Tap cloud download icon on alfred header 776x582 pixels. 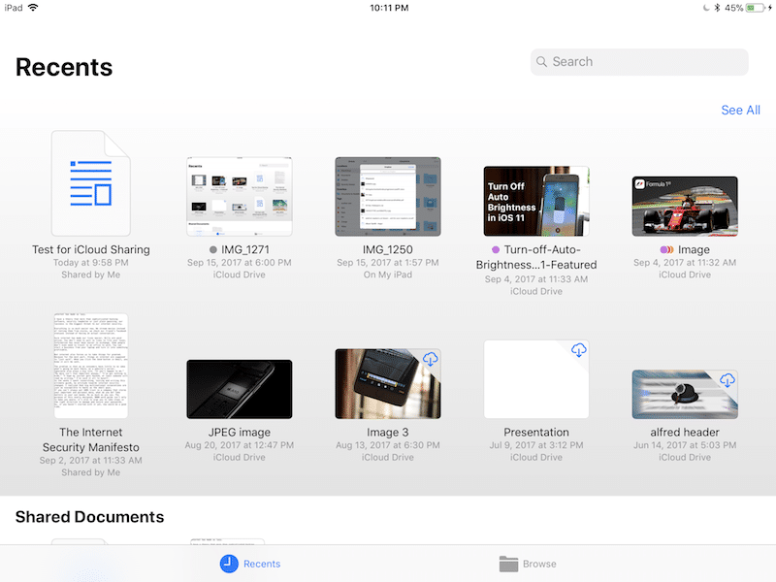pyautogui.click(x=727, y=380)
